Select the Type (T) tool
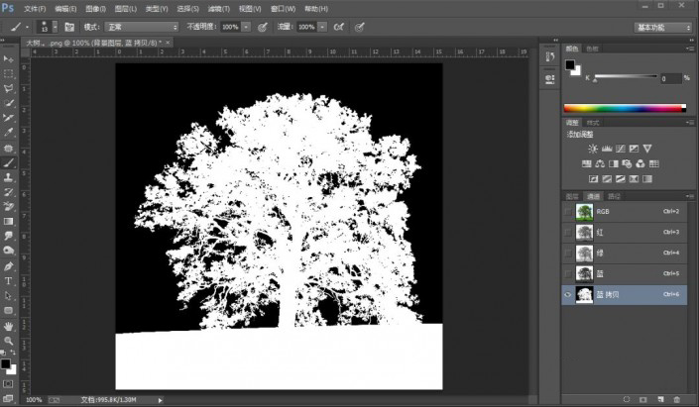 coord(9,281)
